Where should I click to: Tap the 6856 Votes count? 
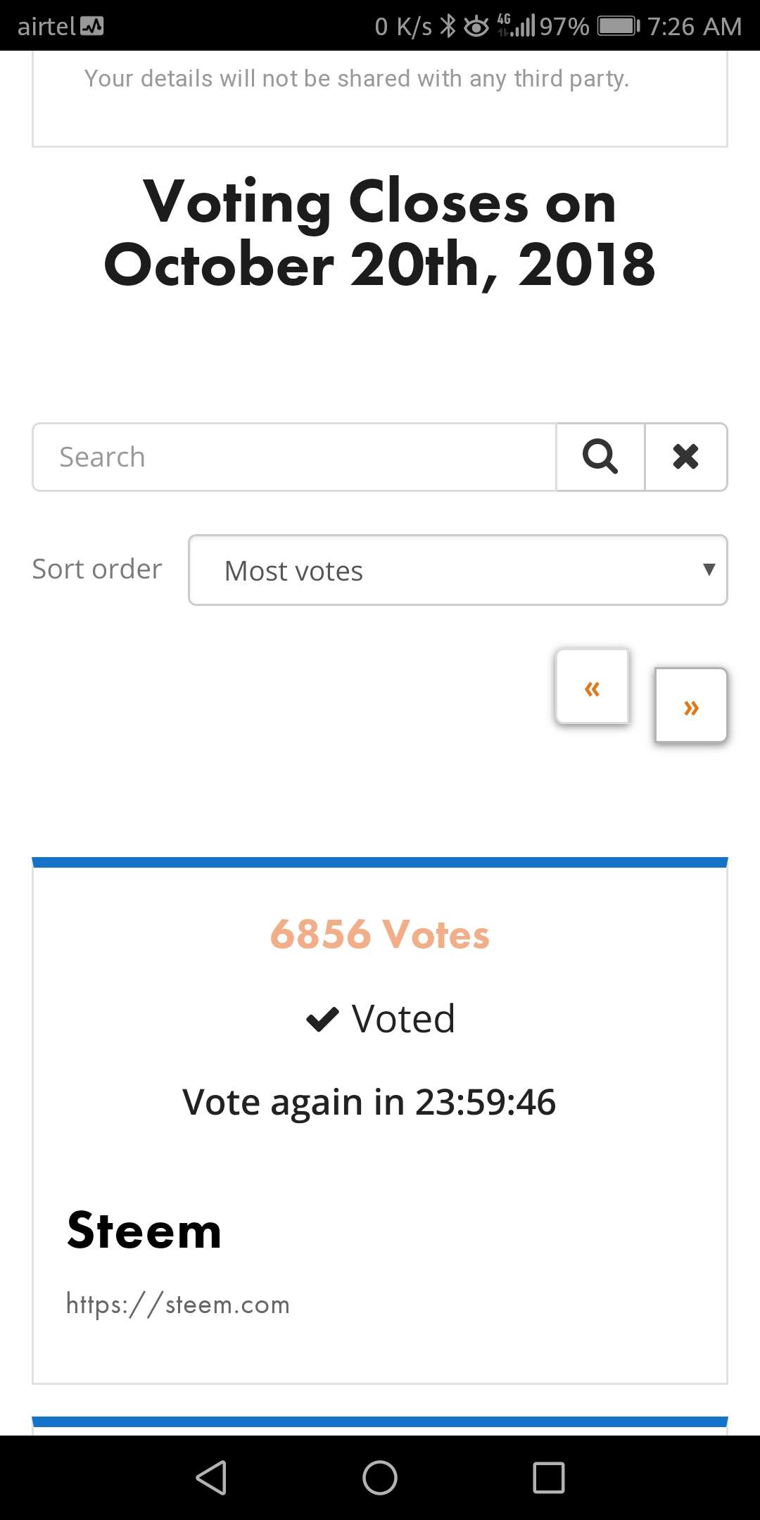pyautogui.click(x=380, y=935)
